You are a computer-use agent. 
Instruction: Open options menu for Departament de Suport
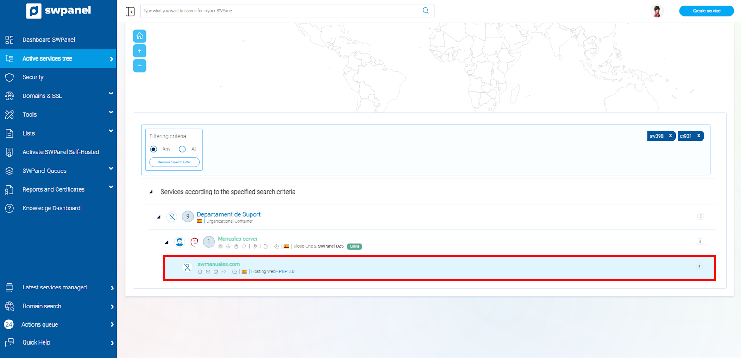tap(701, 216)
